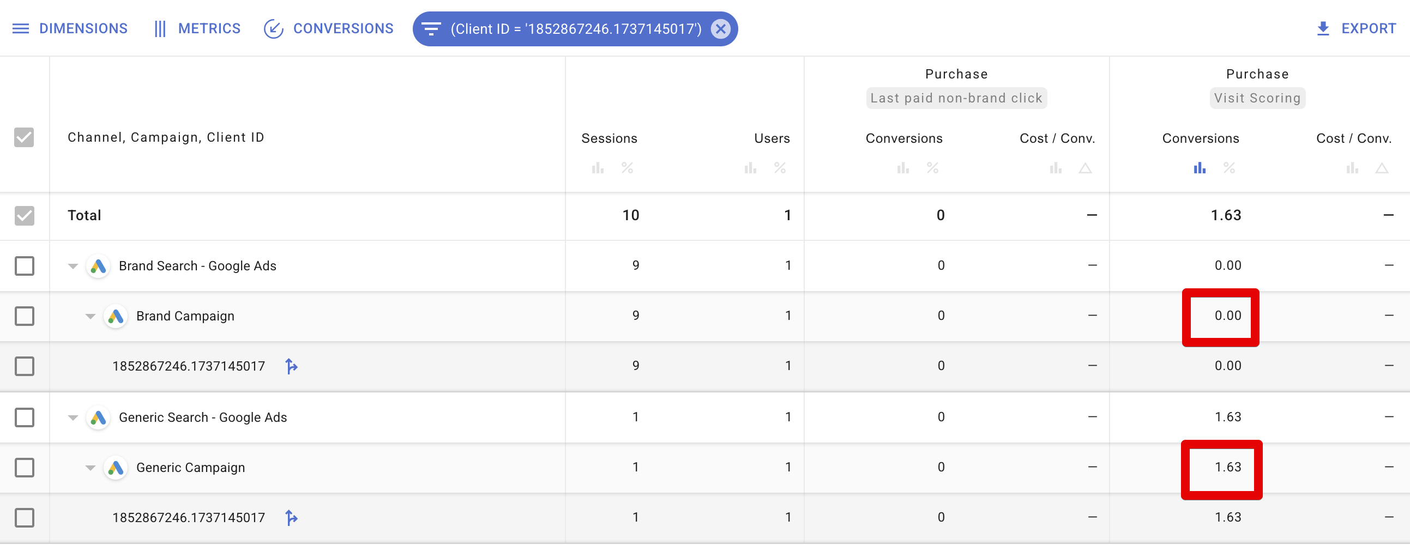The height and width of the screenshot is (557, 1410).
Task: Click the funnel icon inside the filter chip
Action: [x=432, y=28]
